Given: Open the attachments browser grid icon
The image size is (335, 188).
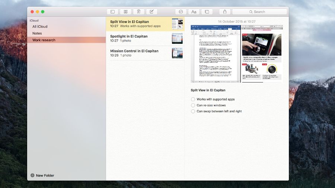Looking at the screenshot, I should (126, 12).
